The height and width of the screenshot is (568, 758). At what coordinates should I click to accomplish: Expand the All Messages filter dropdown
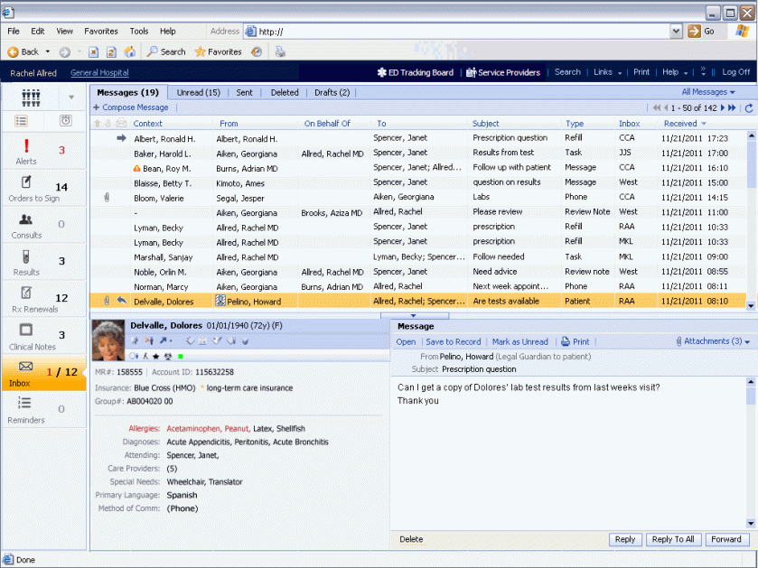point(708,92)
